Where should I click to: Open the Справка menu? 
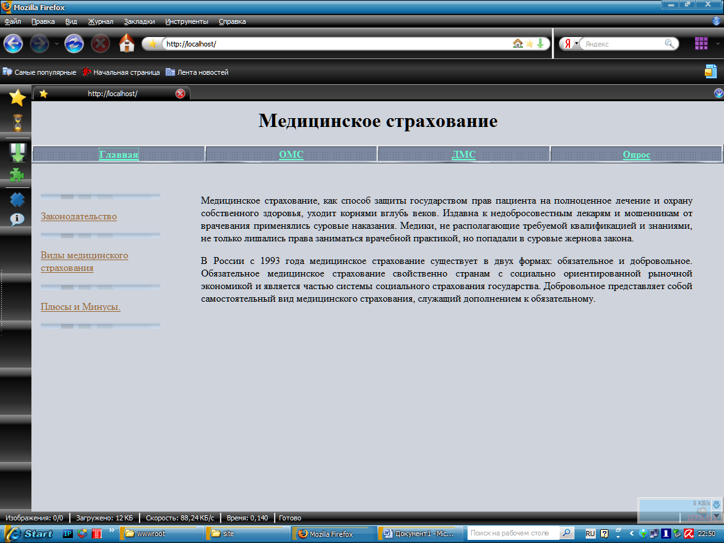point(233,21)
